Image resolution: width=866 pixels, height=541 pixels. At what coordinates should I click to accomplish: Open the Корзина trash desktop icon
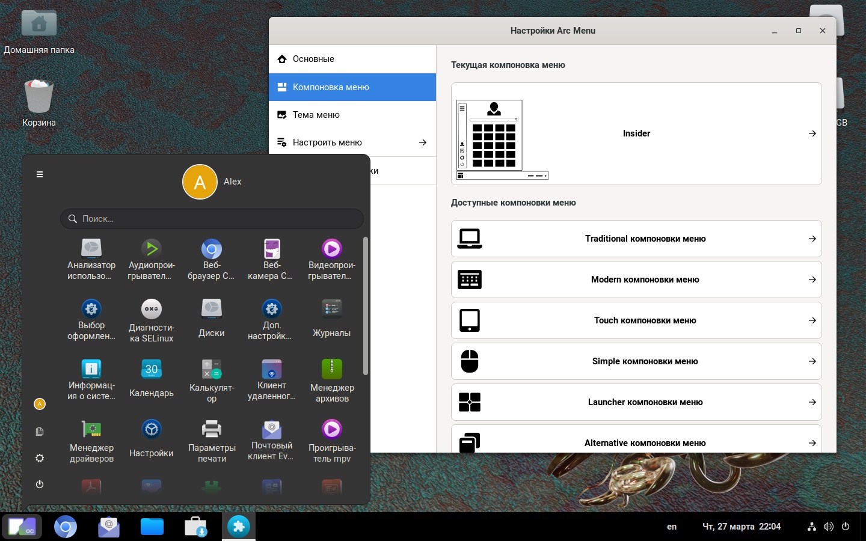[39, 103]
